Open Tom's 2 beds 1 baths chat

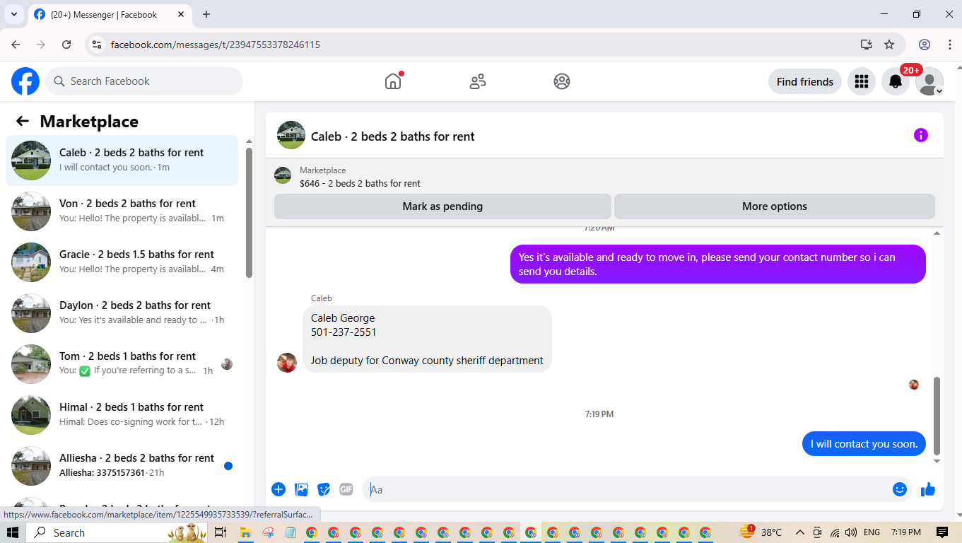tap(122, 363)
